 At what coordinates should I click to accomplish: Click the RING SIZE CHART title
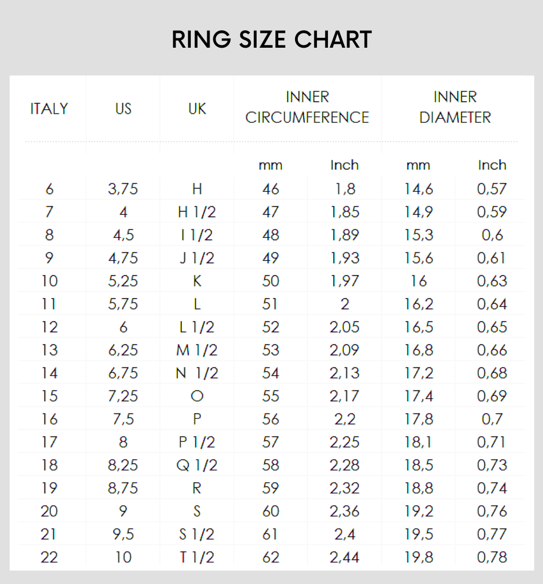point(271,39)
